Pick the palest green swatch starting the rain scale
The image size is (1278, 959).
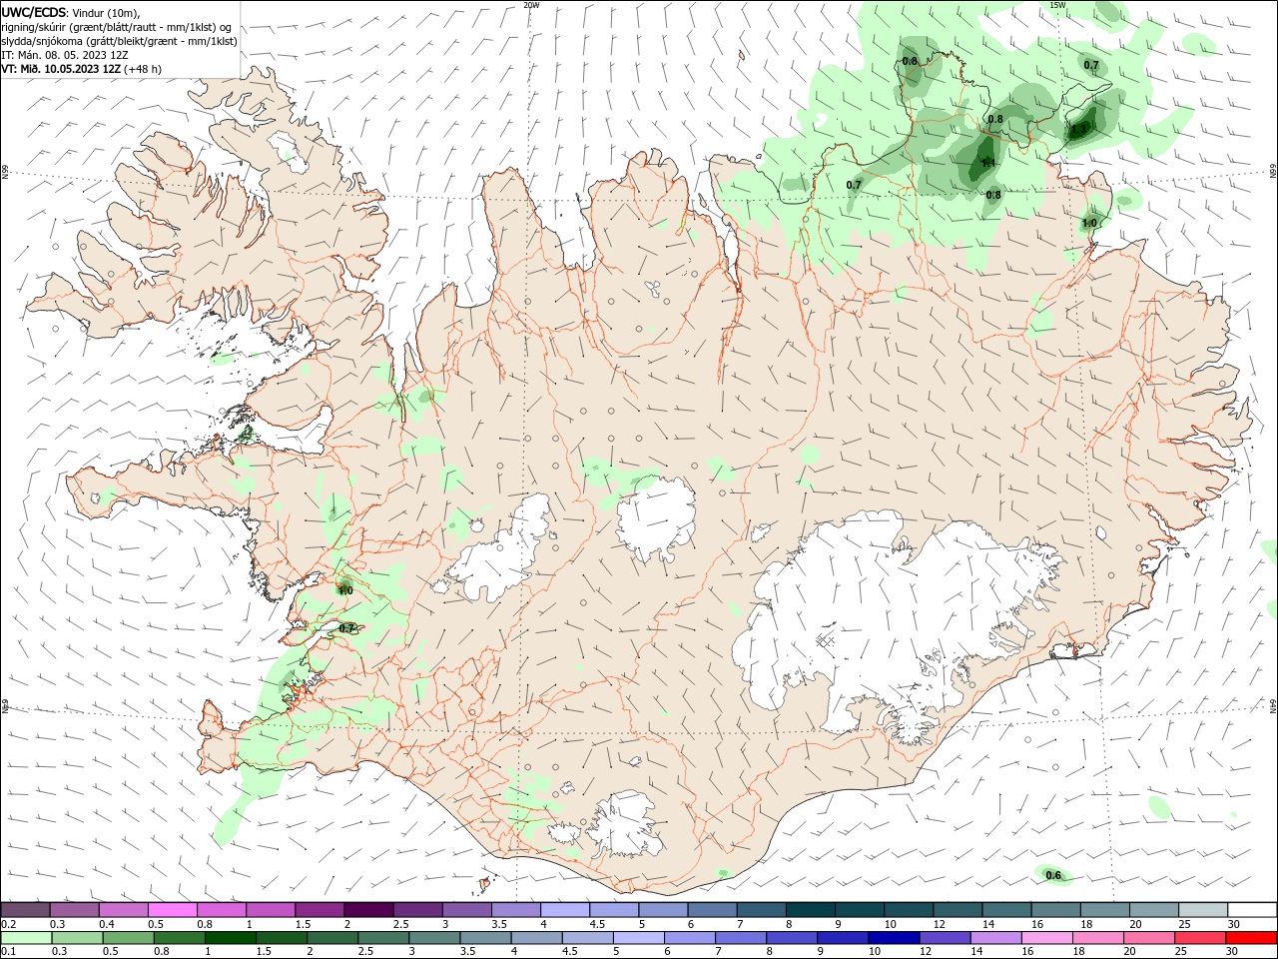(x=26, y=938)
